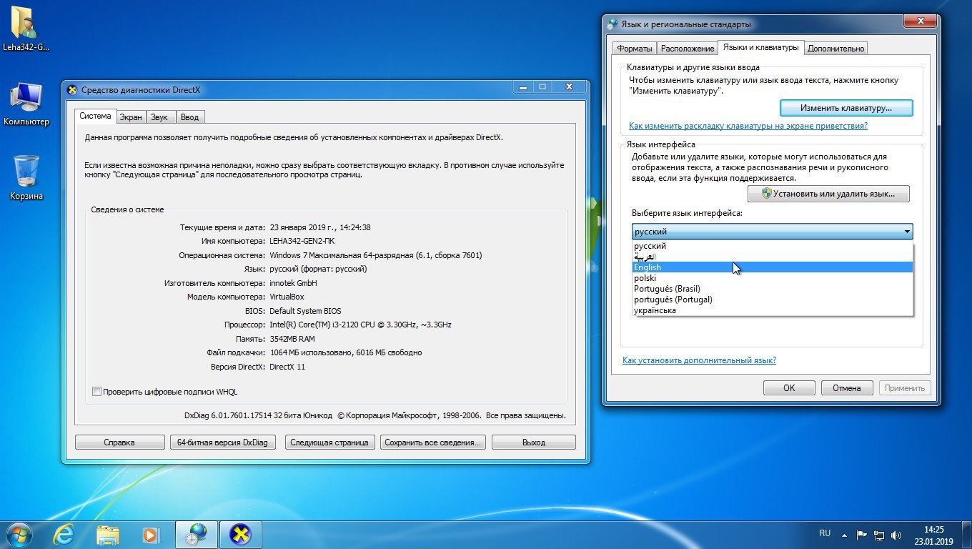Select the Компьютер desktop icon
972x549 pixels.
(x=26, y=104)
